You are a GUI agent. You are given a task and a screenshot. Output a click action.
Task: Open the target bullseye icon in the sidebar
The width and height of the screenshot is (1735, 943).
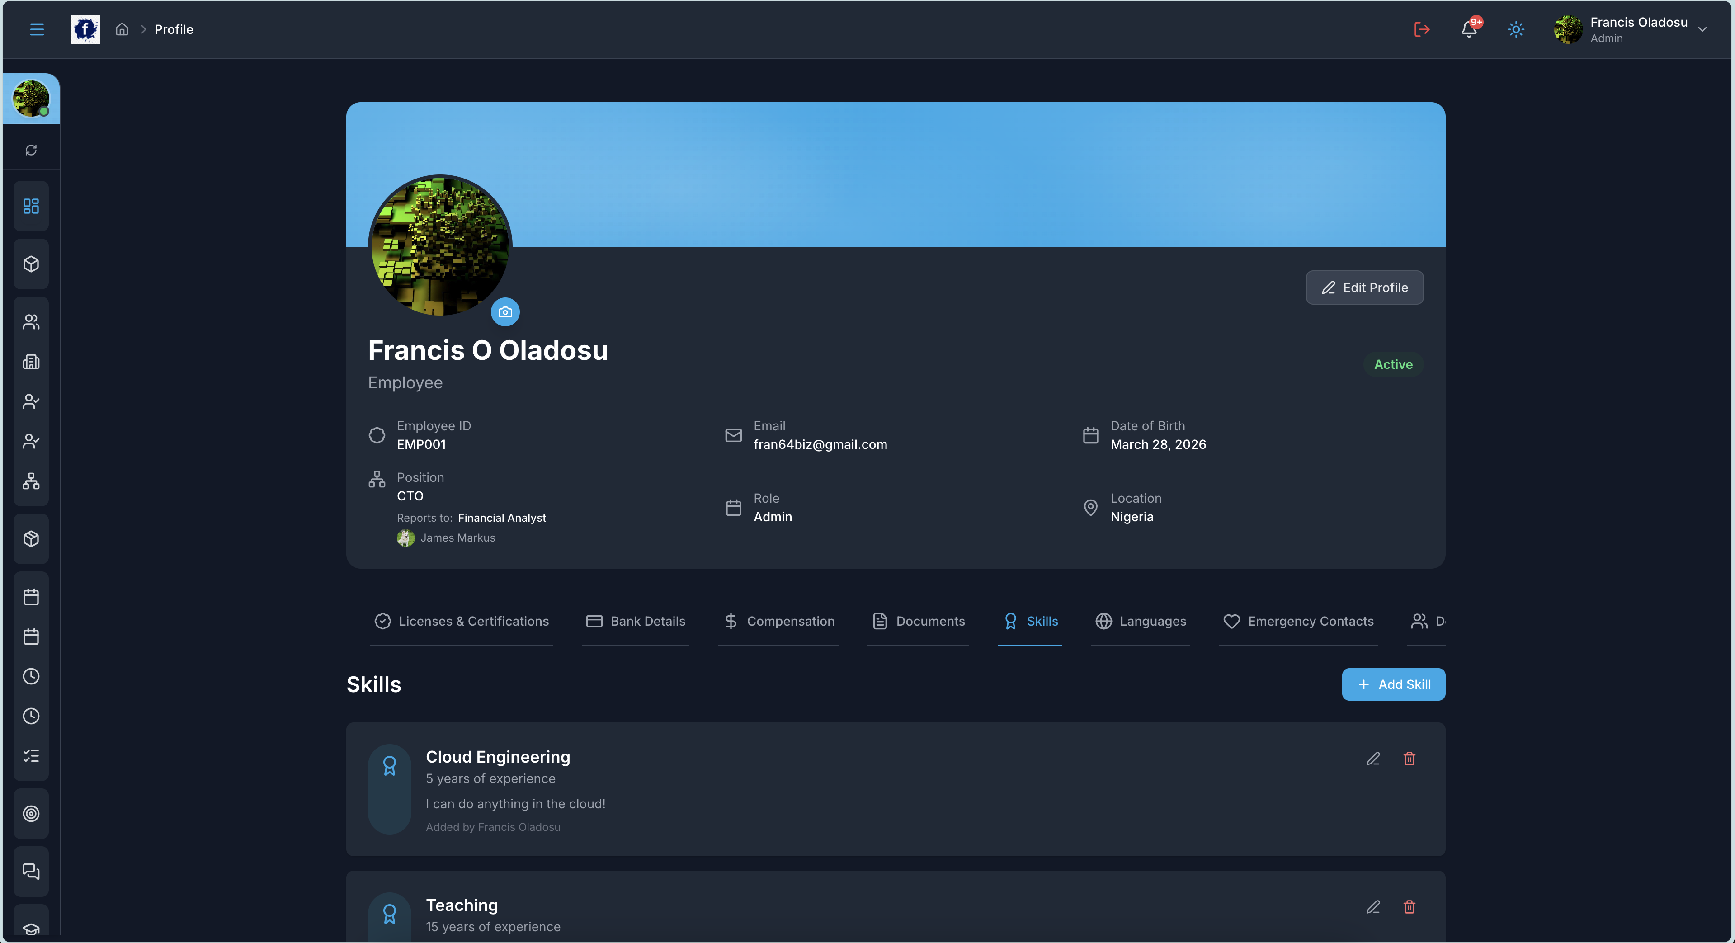point(31,814)
